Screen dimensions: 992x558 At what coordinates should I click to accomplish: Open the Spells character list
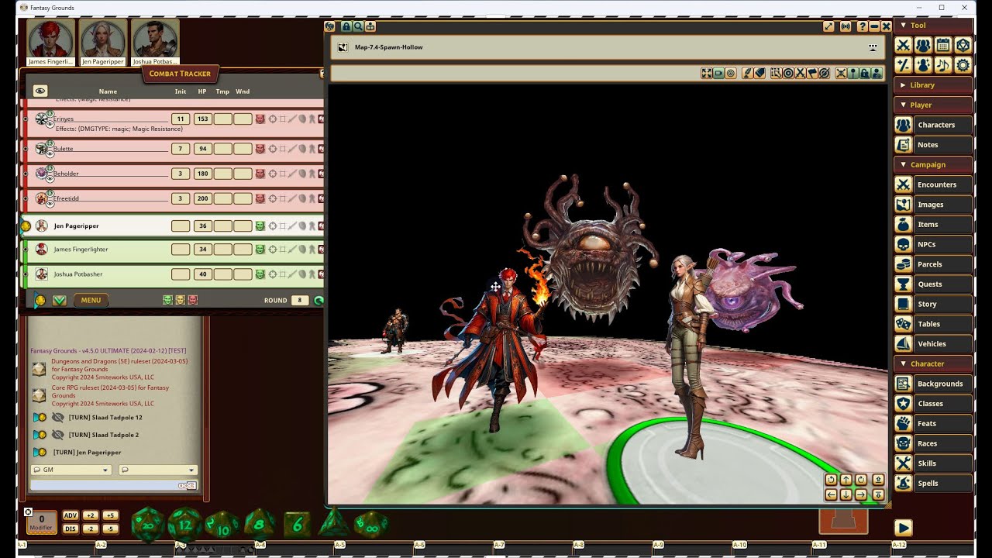tap(933, 483)
